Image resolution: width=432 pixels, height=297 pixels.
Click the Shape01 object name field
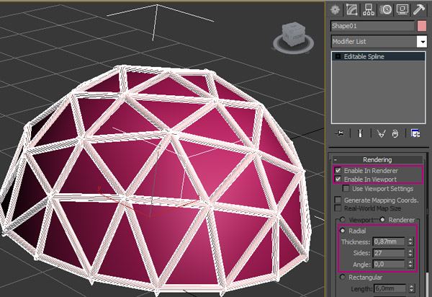(x=372, y=26)
